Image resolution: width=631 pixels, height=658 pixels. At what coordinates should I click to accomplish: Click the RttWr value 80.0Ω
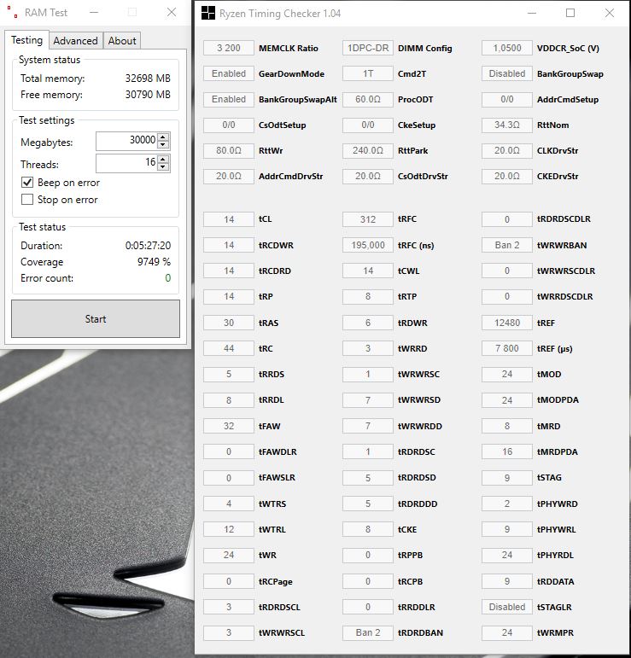229,151
